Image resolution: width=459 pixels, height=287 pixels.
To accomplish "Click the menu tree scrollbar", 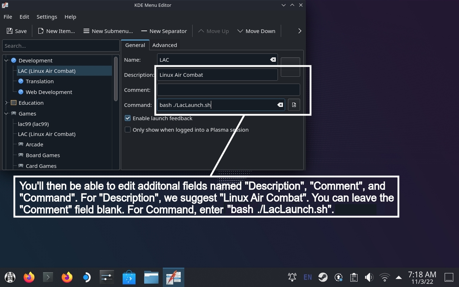I will [116, 79].
